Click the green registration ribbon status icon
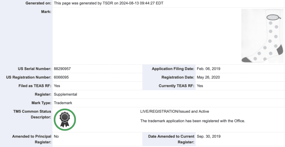 point(65,120)
